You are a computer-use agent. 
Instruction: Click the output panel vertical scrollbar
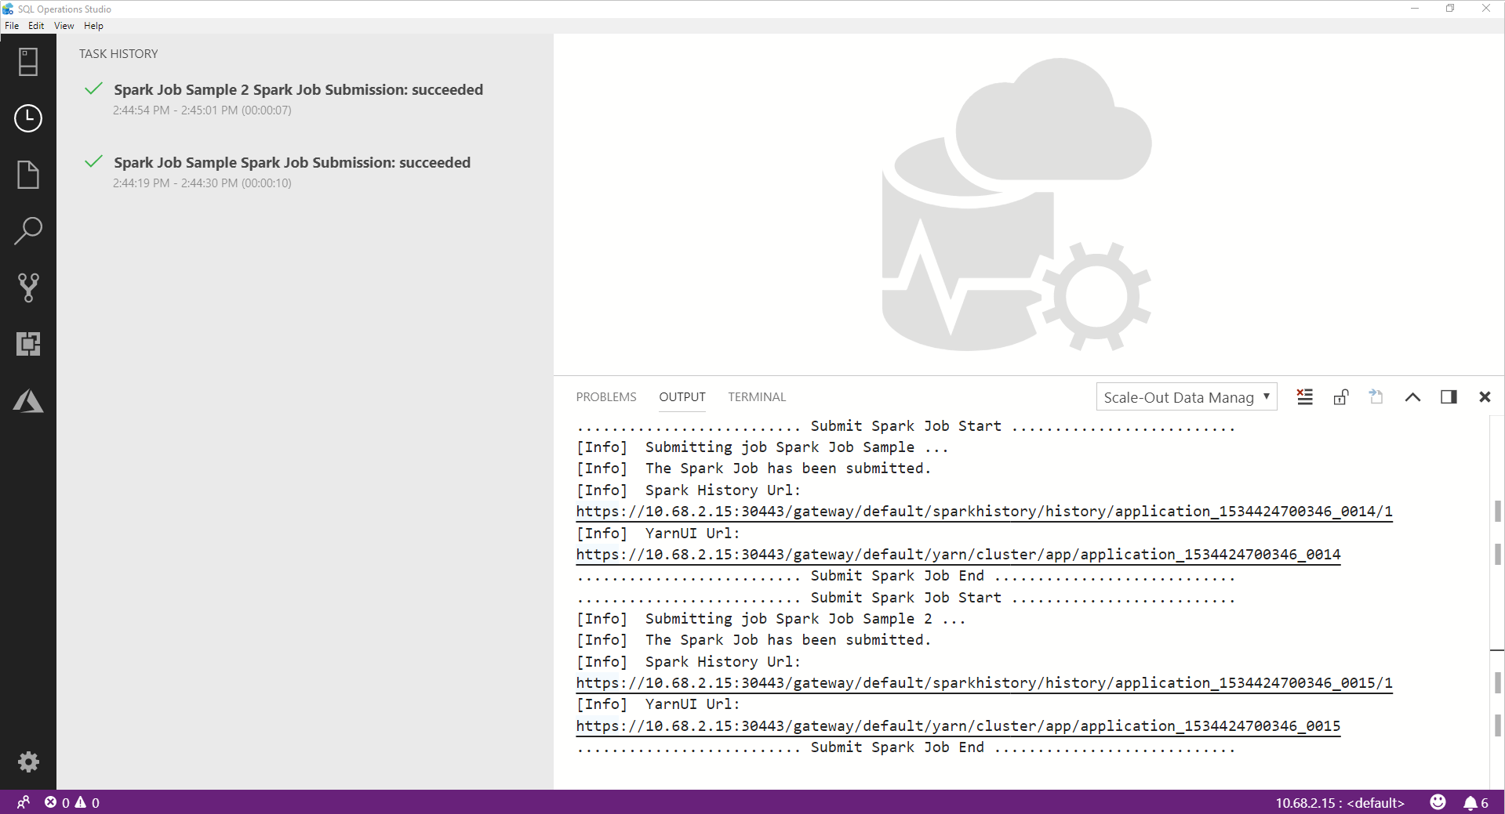pyautogui.click(x=1496, y=602)
